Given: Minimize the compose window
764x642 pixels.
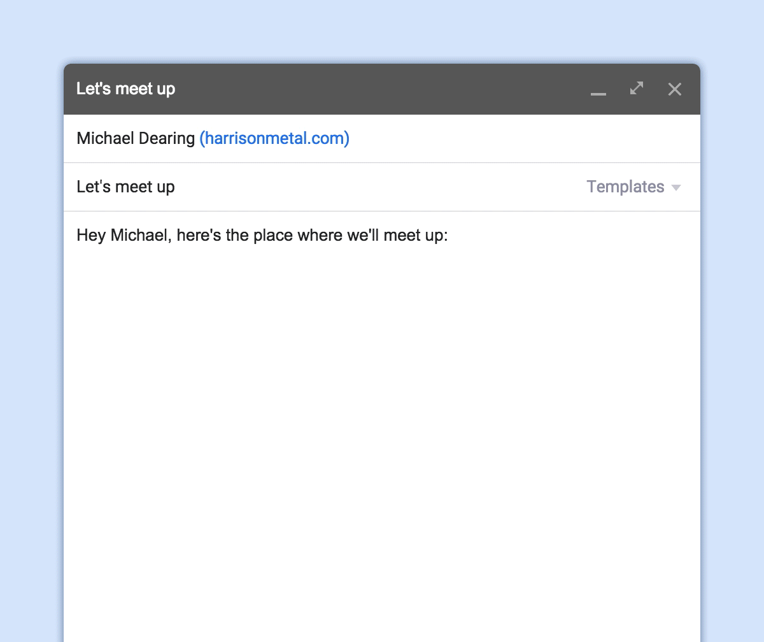Looking at the screenshot, I should point(598,90).
